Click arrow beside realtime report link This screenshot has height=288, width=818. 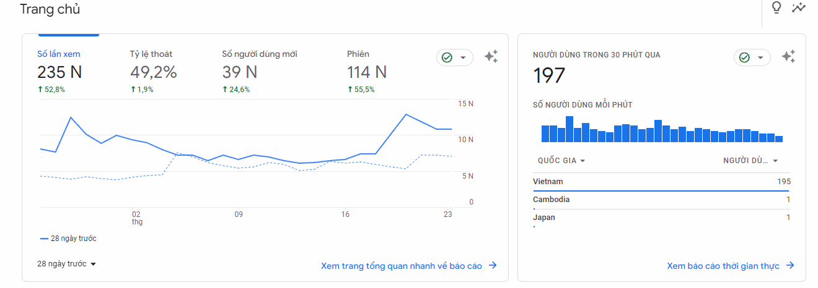[x=790, y=266]
